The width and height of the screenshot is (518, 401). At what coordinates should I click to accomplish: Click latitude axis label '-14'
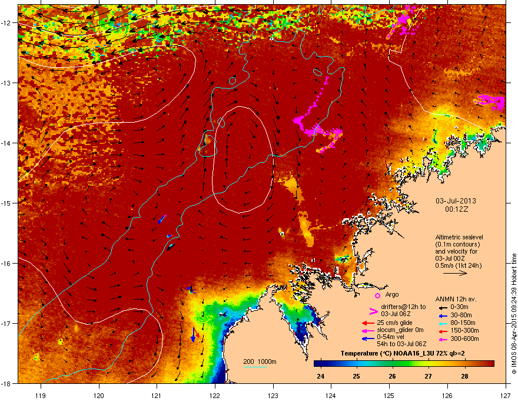(x=6, y=143)
